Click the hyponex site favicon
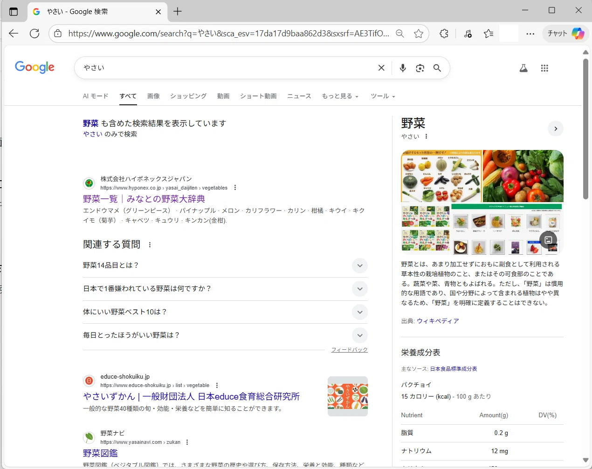592x469 pixels. click(89, 184)
